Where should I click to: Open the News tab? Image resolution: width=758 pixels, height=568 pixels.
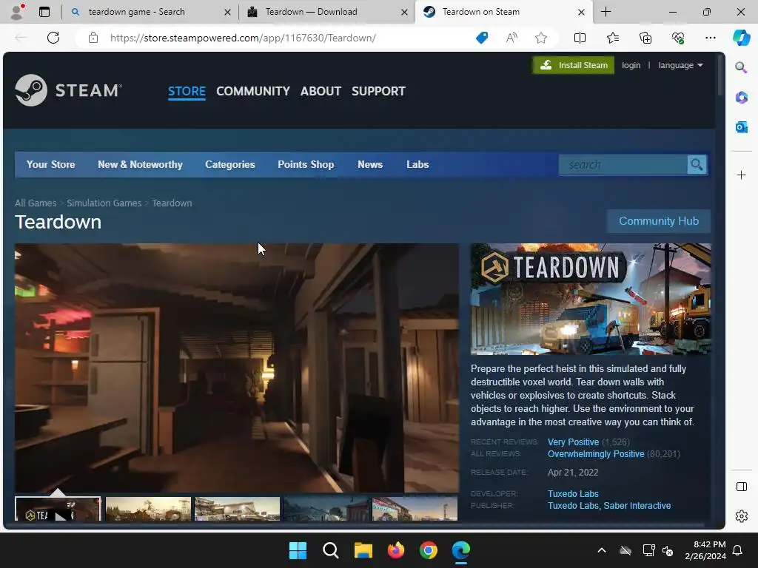point(370,165)
